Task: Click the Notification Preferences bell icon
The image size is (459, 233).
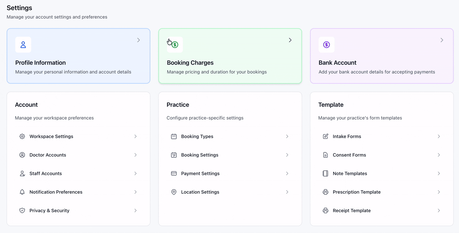Action: pyautogui.click(x=22, y=192)
